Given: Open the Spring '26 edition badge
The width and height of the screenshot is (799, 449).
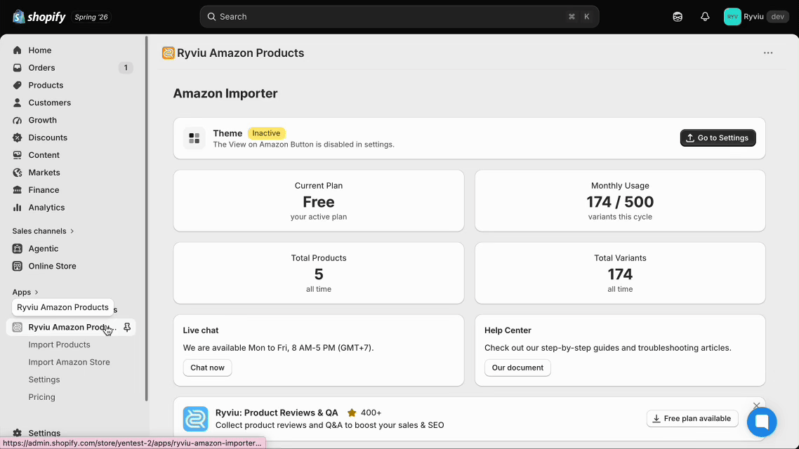Looking at the screenshot, I should [91, 17].
